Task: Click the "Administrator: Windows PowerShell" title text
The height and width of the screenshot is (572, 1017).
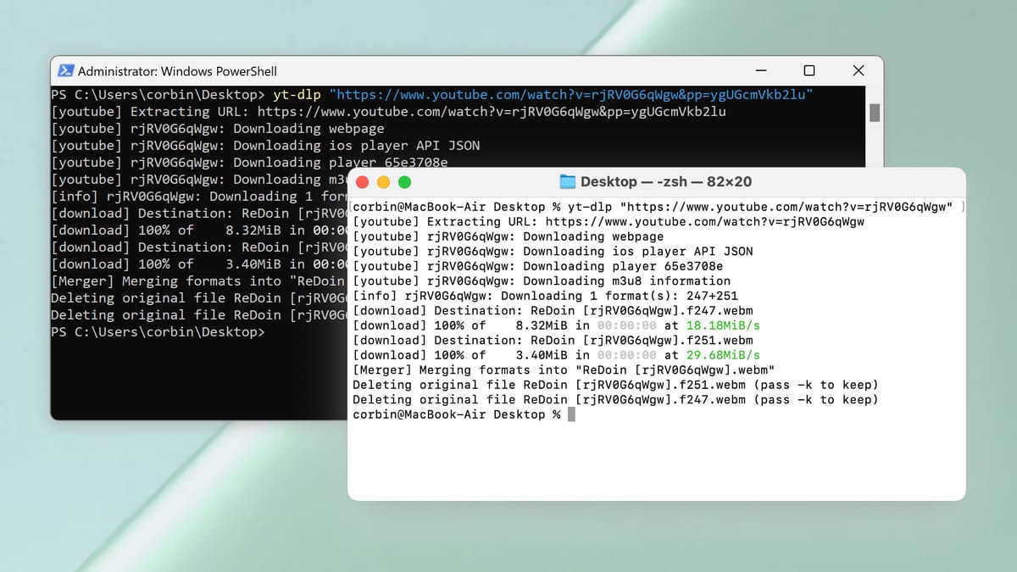Action: pos(177,71)
